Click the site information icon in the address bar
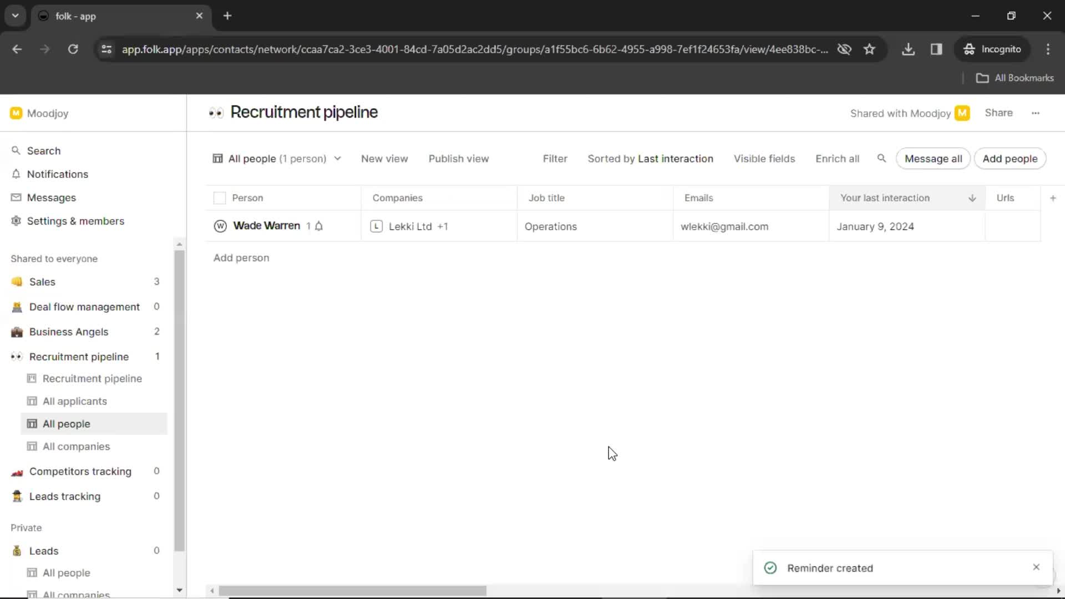1065x599 pixels. [106, 49]
